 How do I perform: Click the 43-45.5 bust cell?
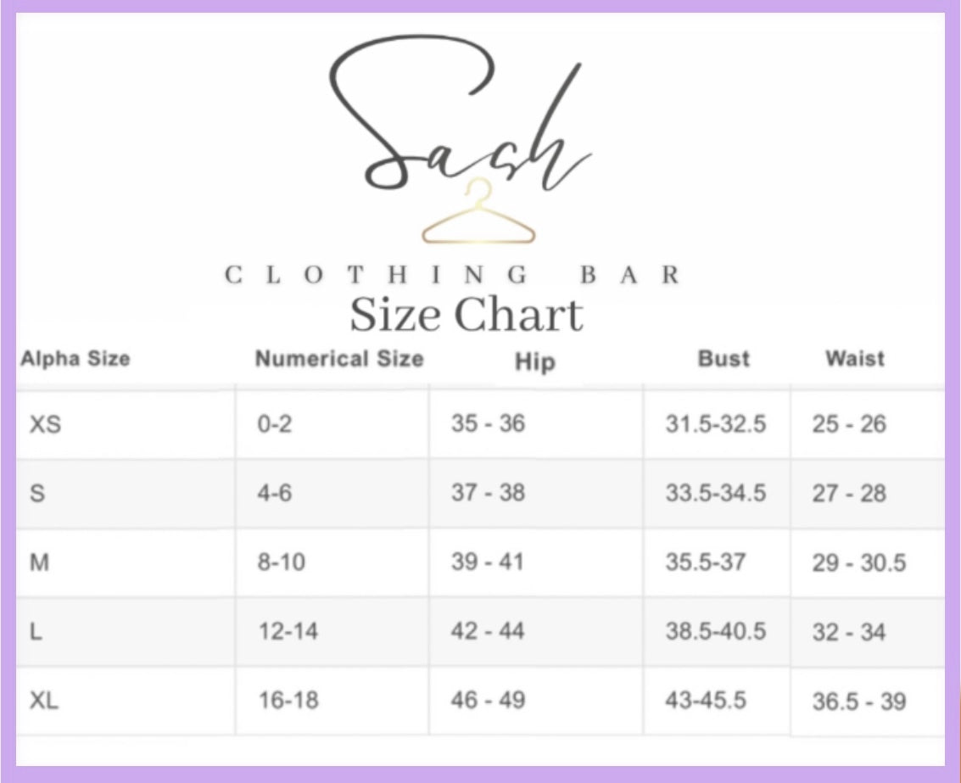click(x=706, y=701)
